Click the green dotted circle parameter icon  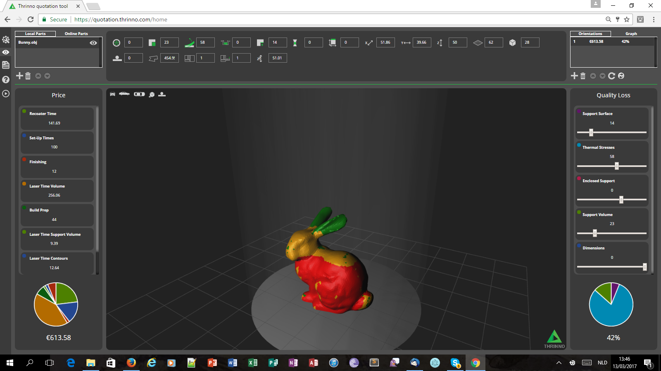pos(117,43)
